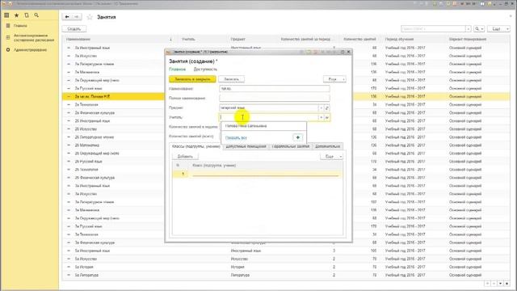This screenshot has height=291, width=517.
Task: Select row 2а Технология
Action: tap(285, 104)
